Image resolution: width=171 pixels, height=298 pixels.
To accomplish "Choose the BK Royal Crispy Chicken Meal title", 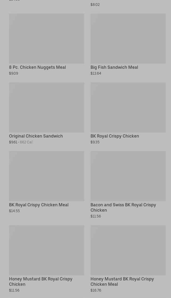I will (x=39, y=205).
